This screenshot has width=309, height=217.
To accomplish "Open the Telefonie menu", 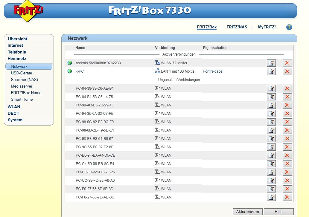I will pos(17,52).
